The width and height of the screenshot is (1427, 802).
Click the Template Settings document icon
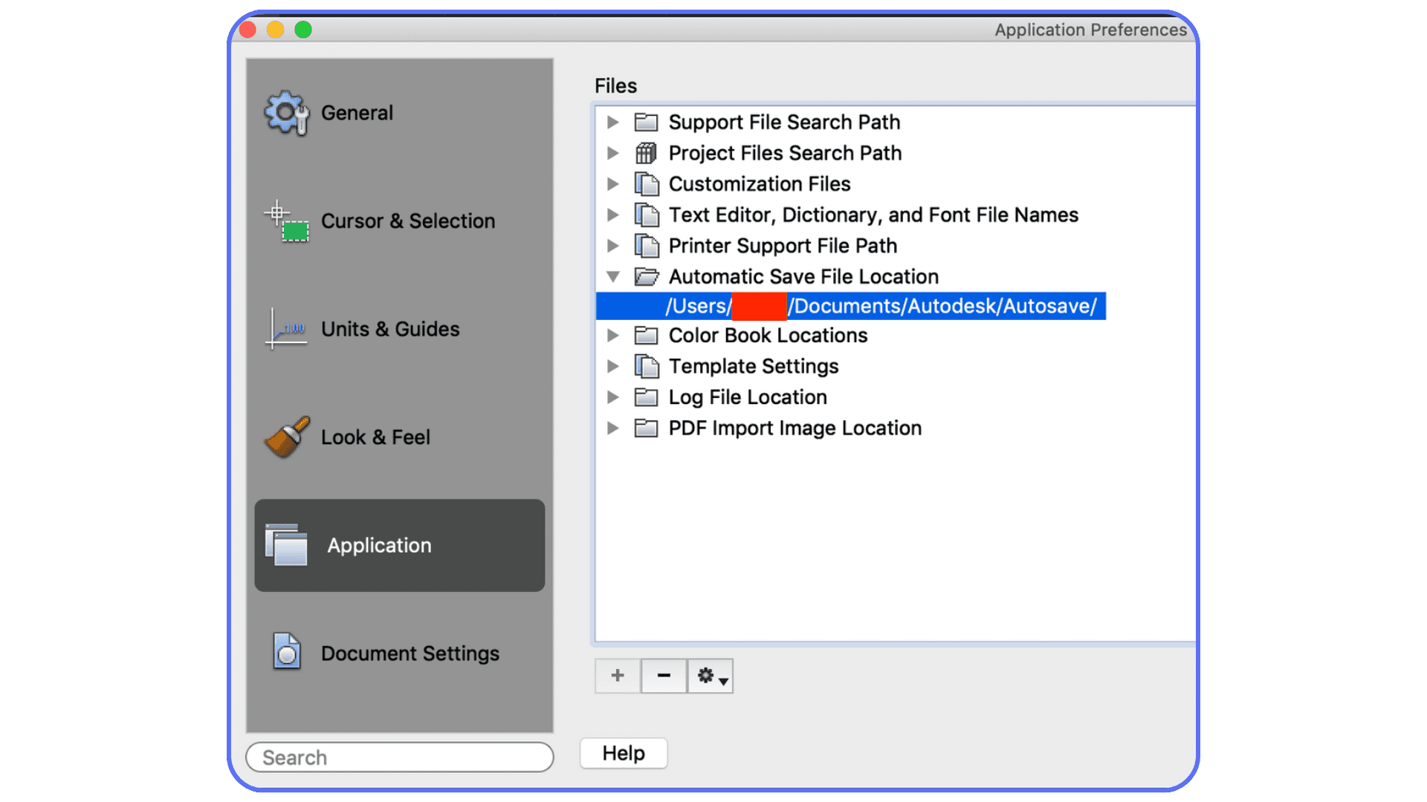point(647,366)
